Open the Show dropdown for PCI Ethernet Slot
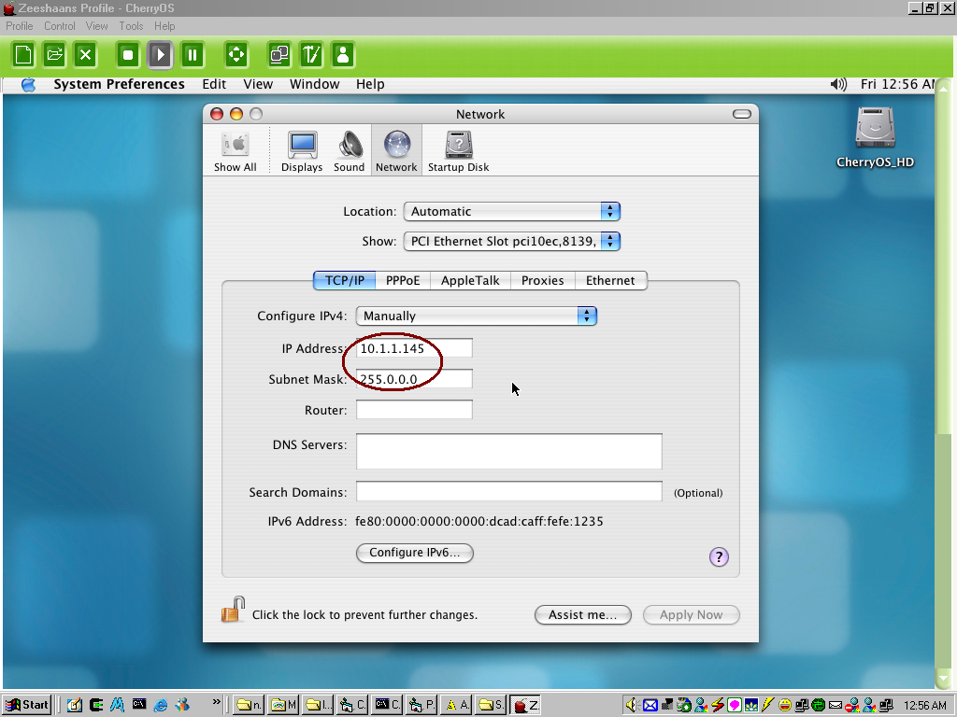 [512, 242]
